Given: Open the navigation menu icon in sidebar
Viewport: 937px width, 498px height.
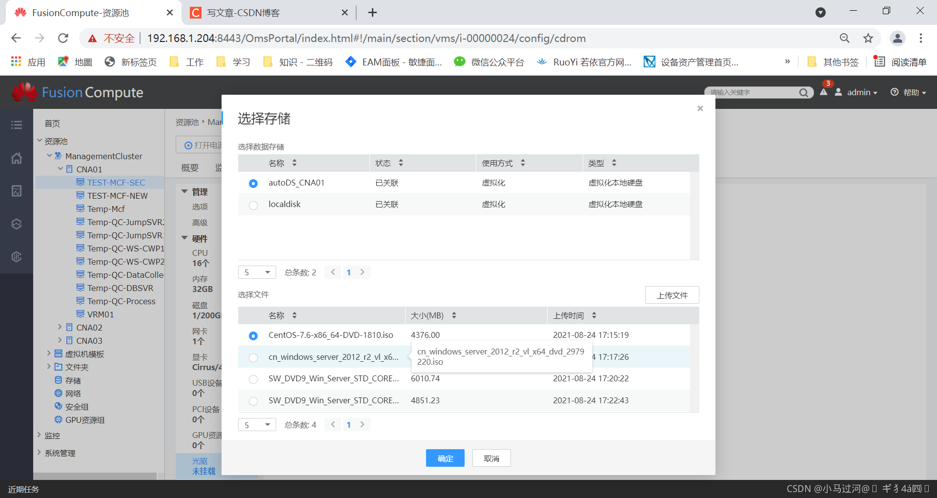Looking at the screenshot, I should pos(16,124).
